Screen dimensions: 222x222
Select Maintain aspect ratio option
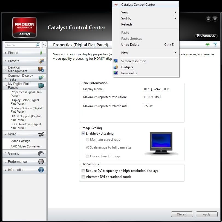[x=87, y=140]
